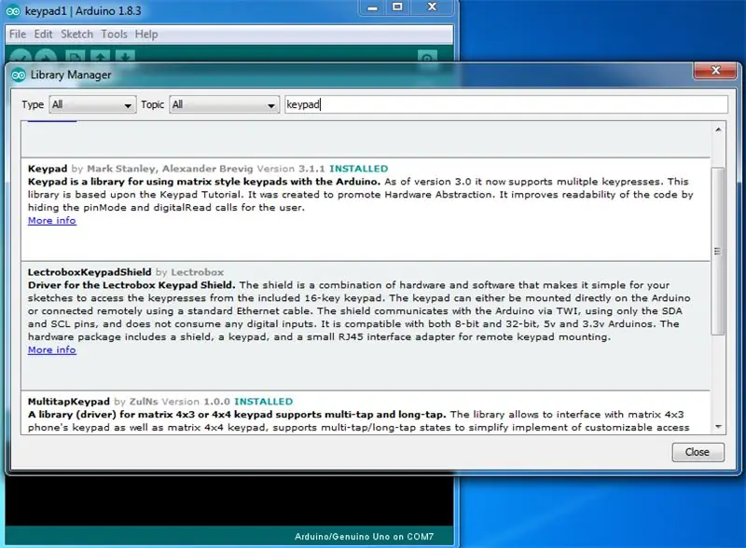
Task: Click the Verify icon in the Arduino toolbar
Action: [x=21, y=57]
